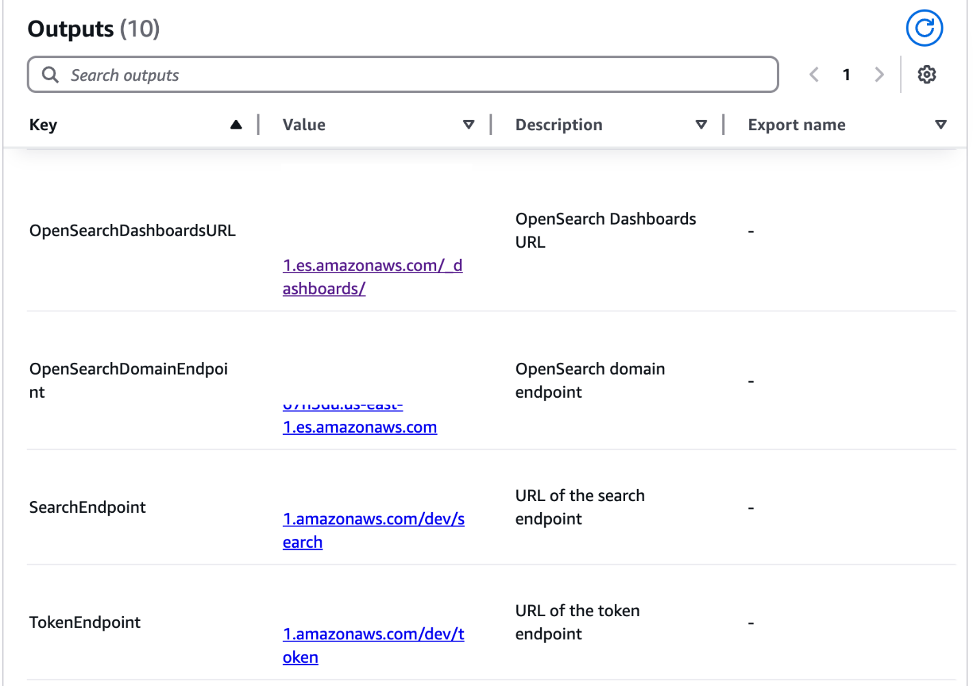Click the magnifying glass search icon

[49, 75]
